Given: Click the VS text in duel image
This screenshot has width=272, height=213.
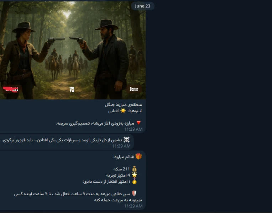Looking at the screenshot, I should point(72,89).
